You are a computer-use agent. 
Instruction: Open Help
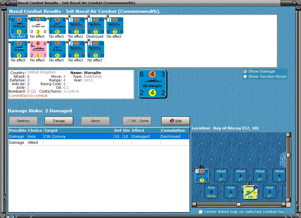pos(176,121)
